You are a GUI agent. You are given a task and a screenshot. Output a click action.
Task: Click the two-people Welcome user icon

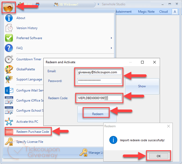56,4
